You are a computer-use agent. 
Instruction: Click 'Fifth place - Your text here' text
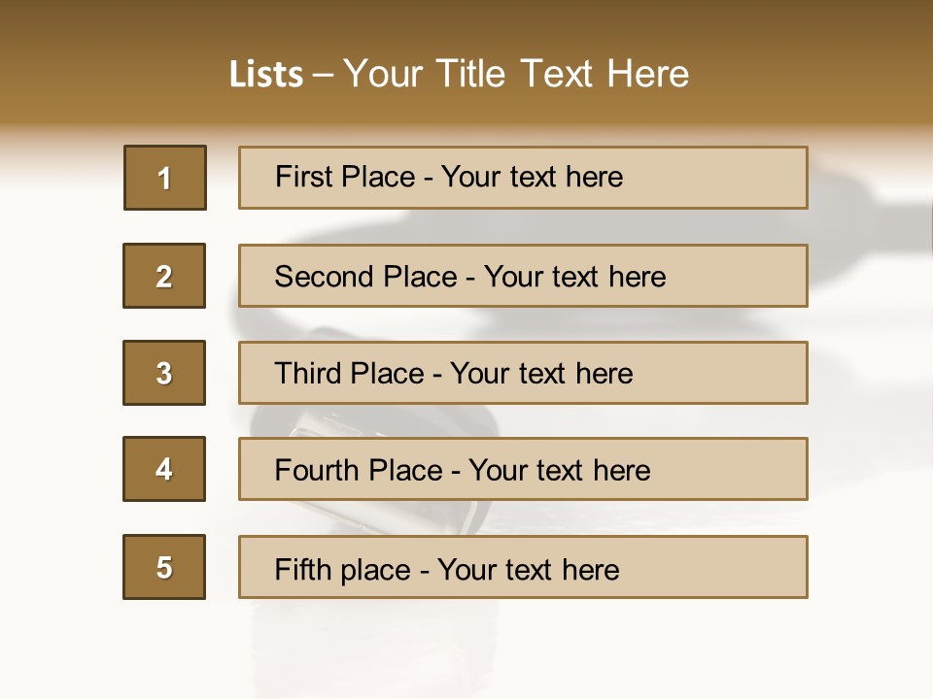[x=447, y=570]
